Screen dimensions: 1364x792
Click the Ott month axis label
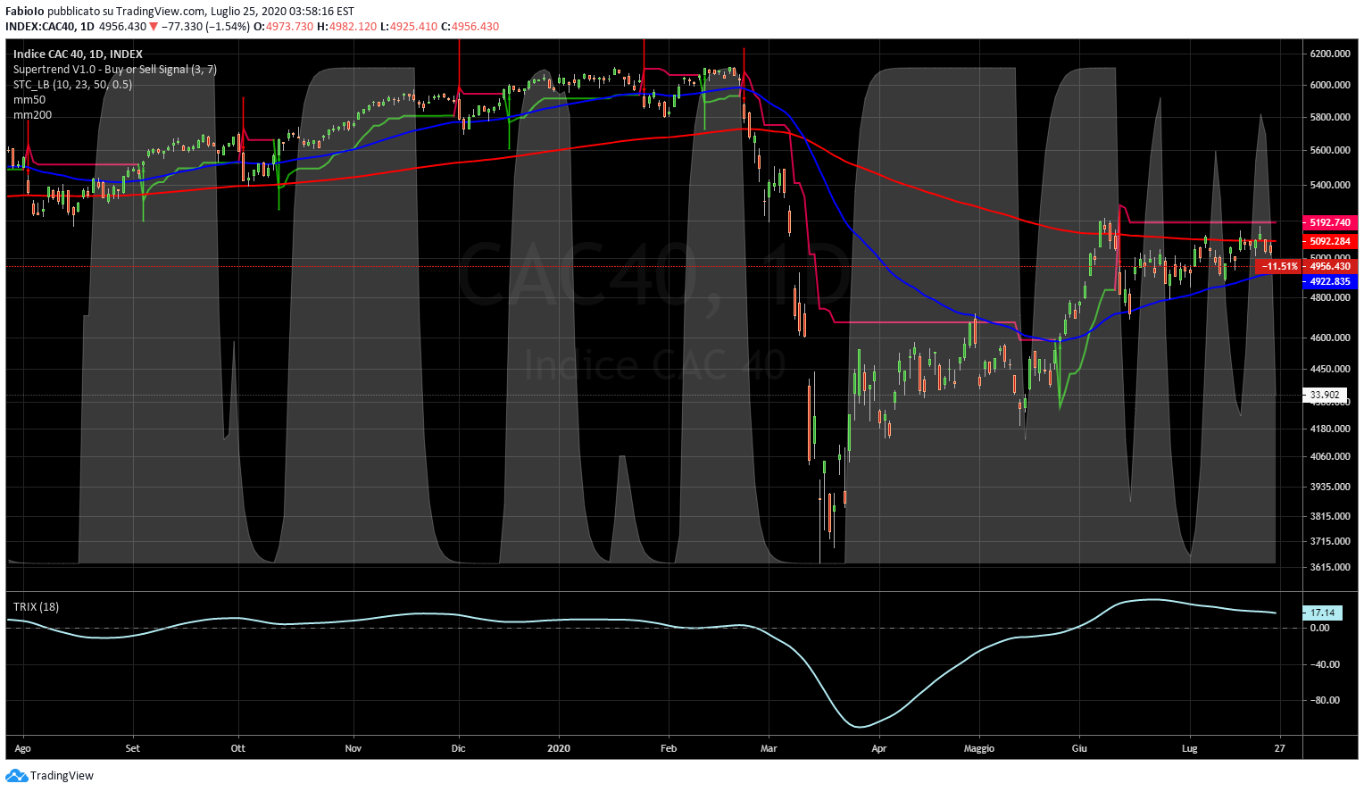pyautogui.click(x=237, y=748)
